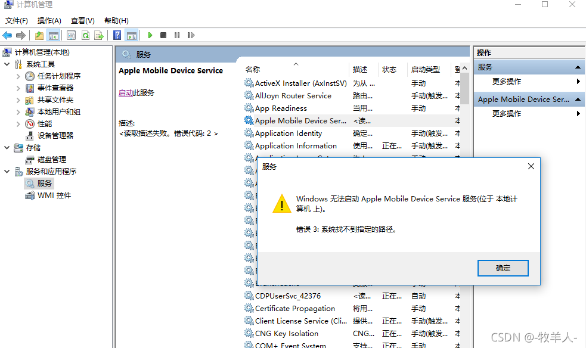Click the Forward arrow toolbar icon
The image size is (586, 348).
point(21,36)
